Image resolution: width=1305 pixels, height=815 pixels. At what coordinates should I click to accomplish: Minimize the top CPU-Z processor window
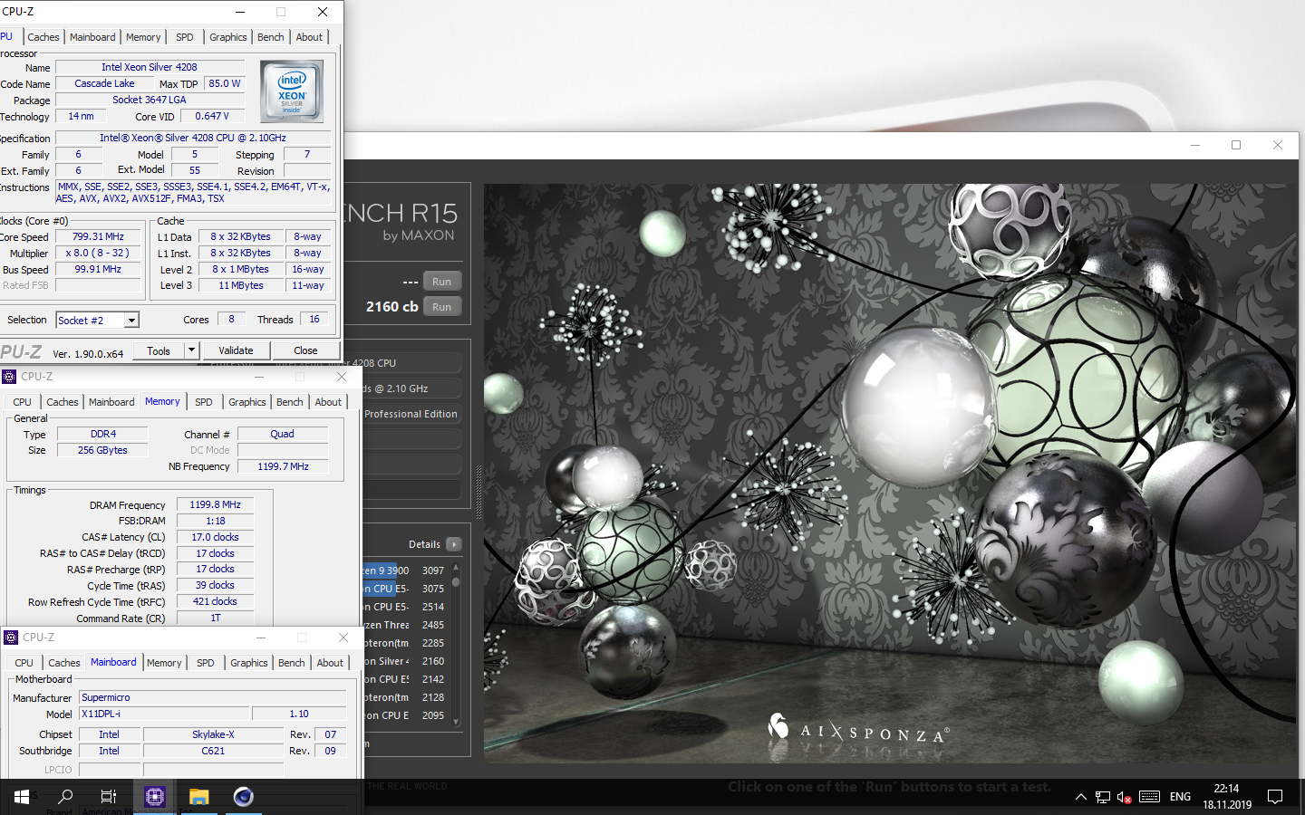point(240,12)
